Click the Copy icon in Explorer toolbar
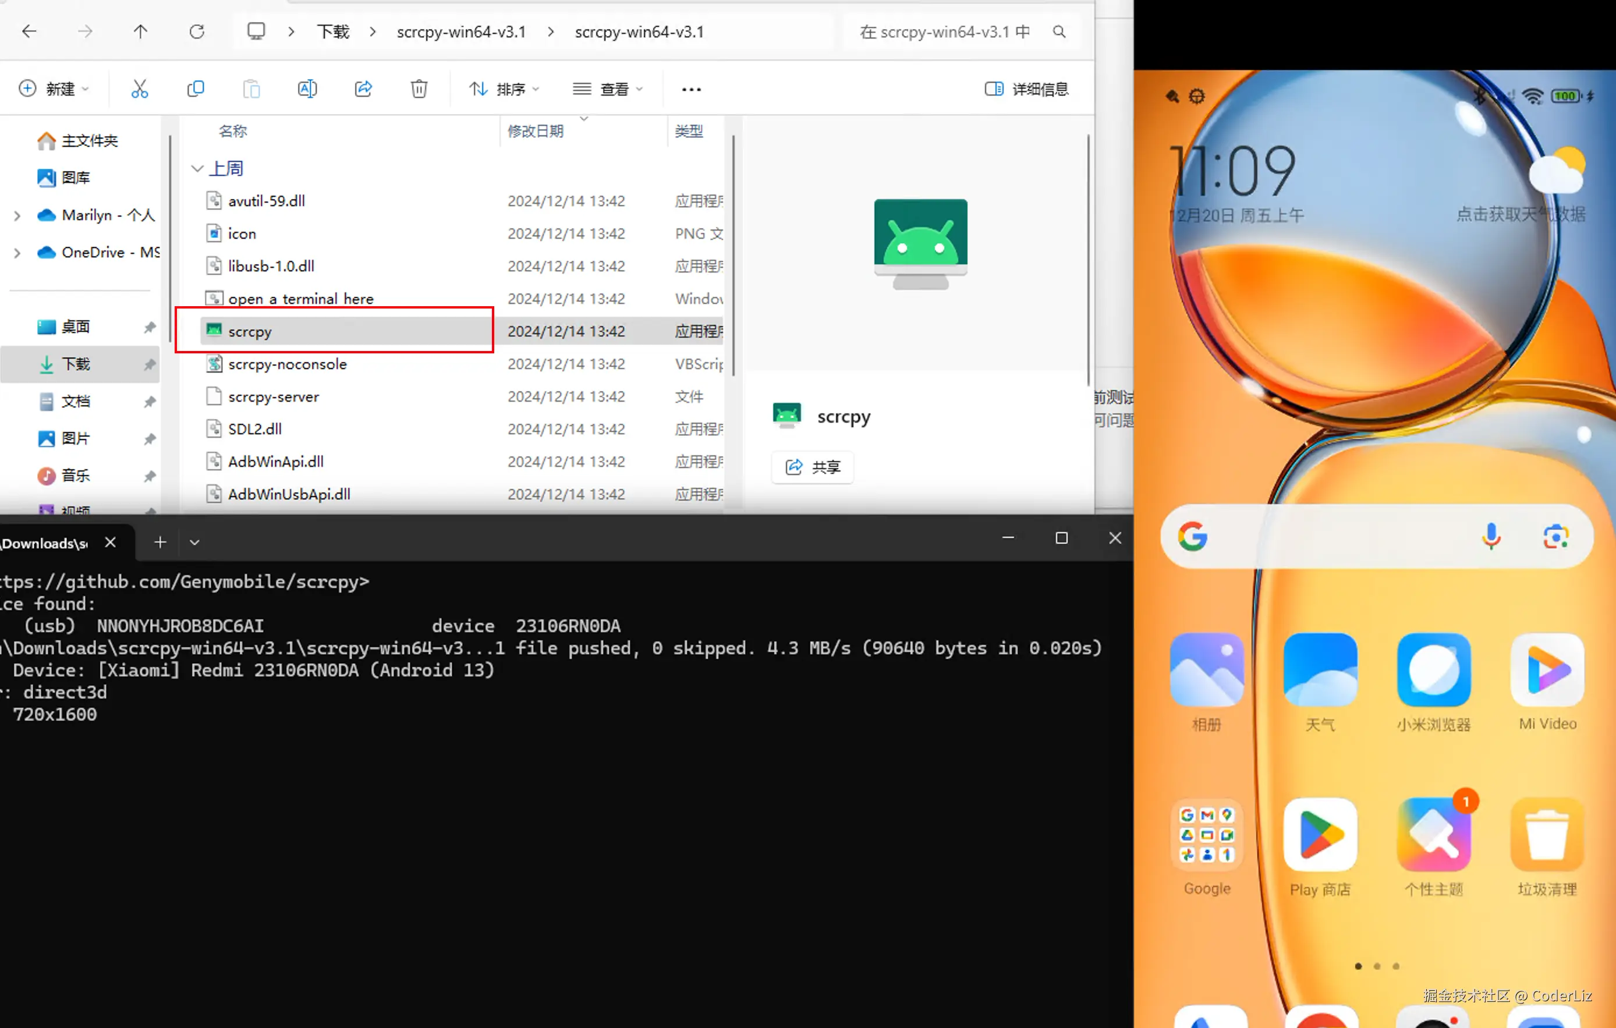 tap(195, 88)
